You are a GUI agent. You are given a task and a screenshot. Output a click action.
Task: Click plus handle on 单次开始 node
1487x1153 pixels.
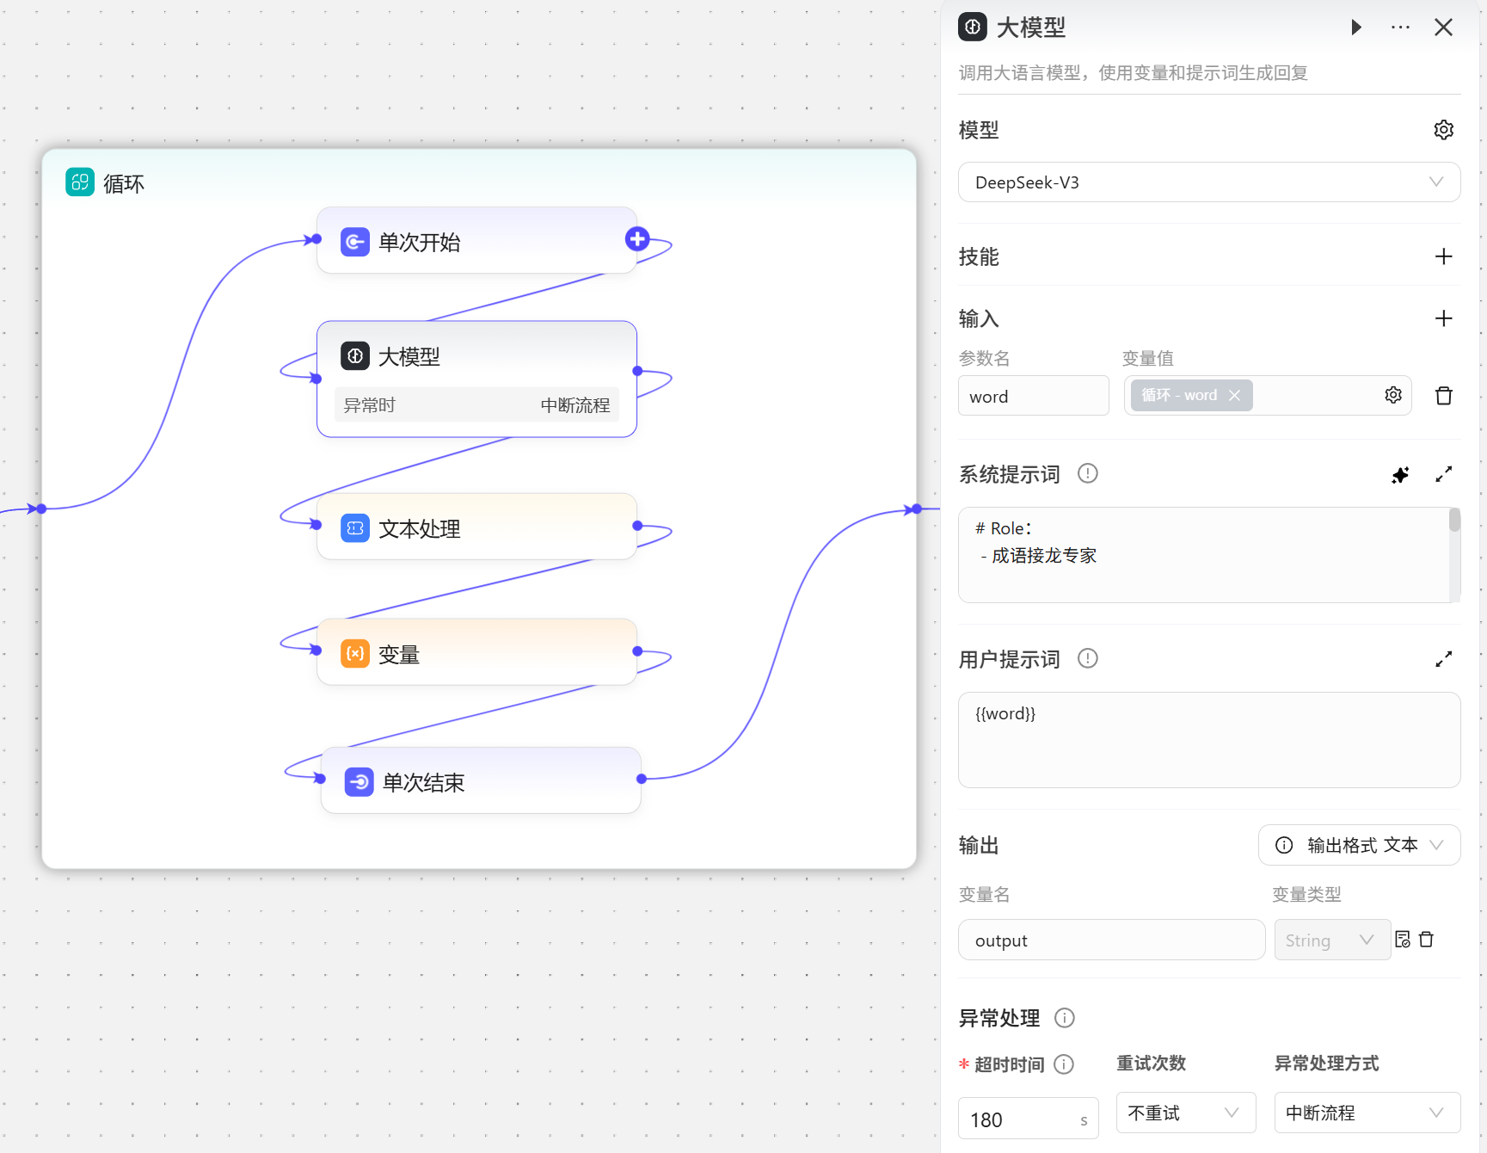(x=637, y=239)
